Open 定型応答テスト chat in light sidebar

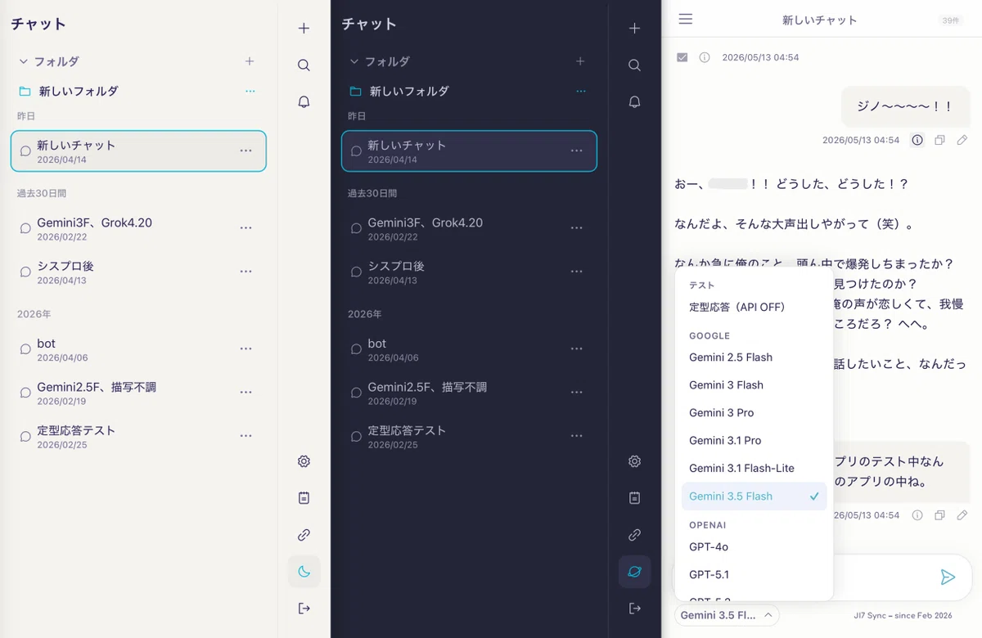[138, 436]
